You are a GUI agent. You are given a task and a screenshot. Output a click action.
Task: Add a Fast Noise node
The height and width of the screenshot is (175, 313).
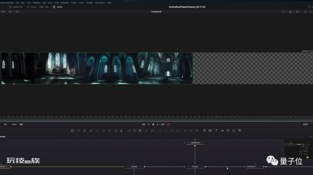(x=79, y=130)
